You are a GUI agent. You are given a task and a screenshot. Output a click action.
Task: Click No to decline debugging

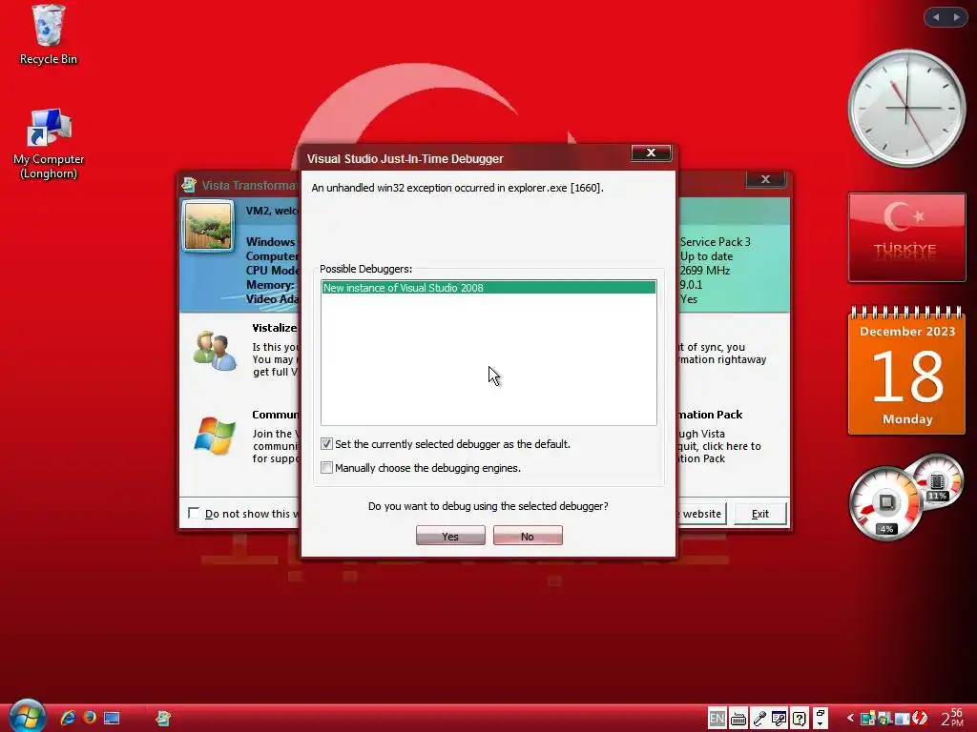(x=528, y=536)
